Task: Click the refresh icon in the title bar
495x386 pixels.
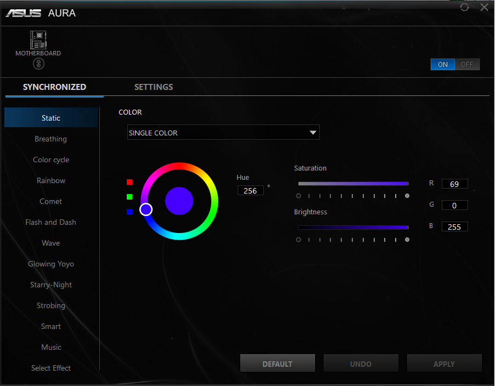Action: pyautogui.click(x=464, y=7)
